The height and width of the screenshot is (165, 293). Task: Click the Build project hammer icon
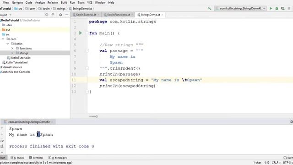[210, 8]
